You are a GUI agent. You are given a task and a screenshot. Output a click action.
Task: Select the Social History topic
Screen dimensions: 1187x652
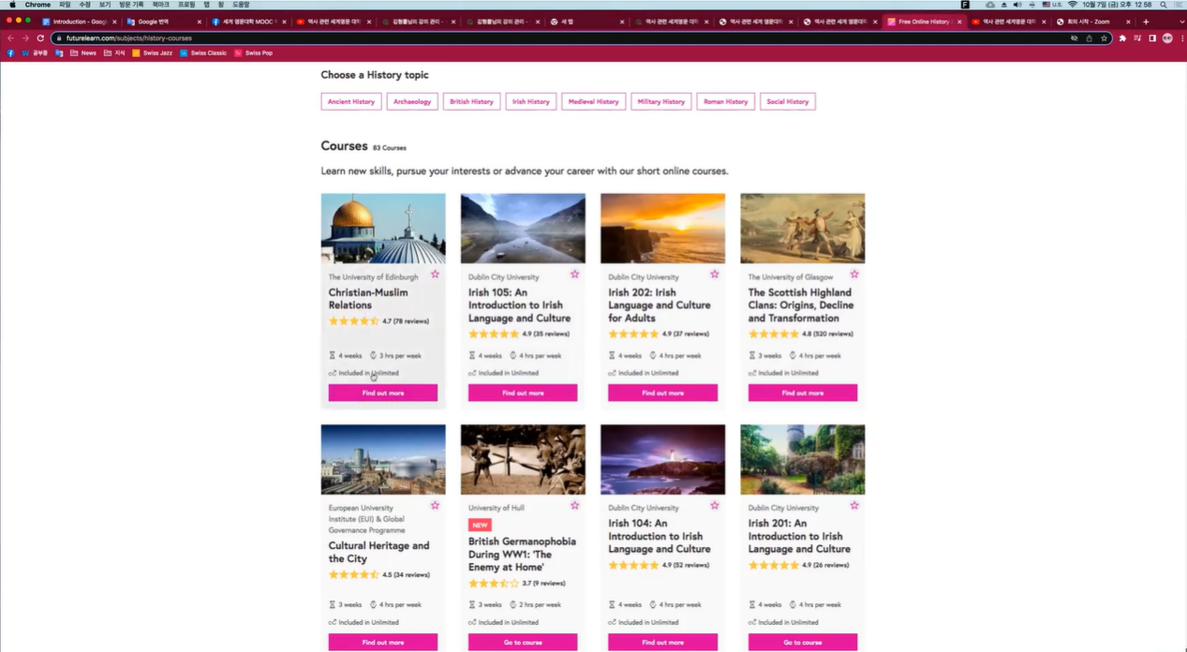pos(788,101)
